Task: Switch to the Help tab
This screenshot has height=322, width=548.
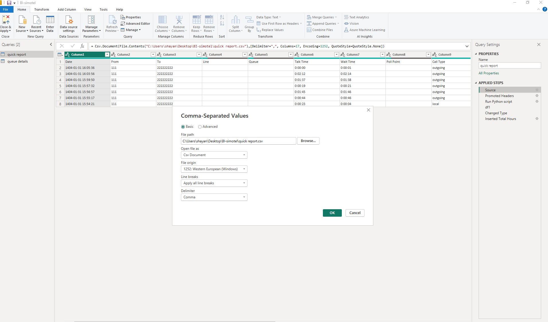Action: tap(120, 9)
